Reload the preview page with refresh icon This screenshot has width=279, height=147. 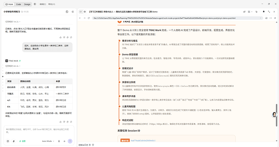click(89, 18)
